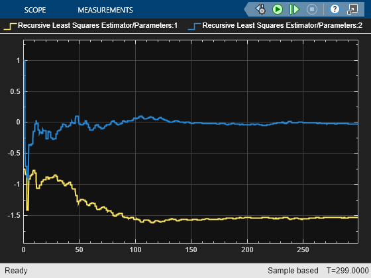The image size is (371, 278).
Task: Click the blue Parameters:2 curve near 200
Action: click(248, 124)
